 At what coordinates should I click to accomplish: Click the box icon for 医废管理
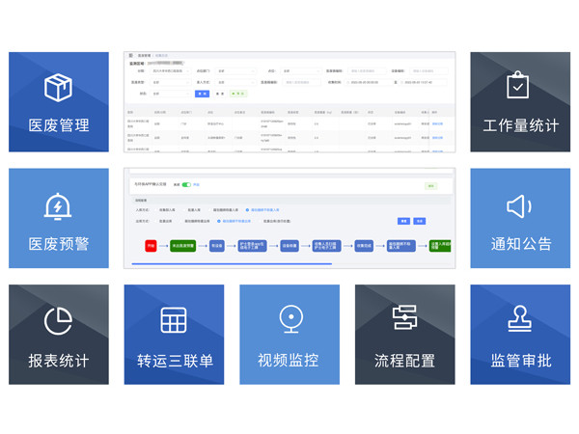tap(58, 87)
